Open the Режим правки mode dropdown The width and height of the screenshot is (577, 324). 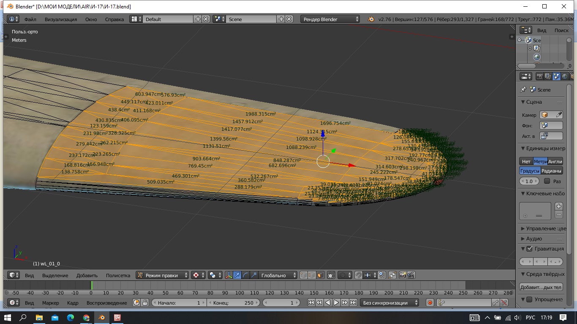[x=163, y=275]
